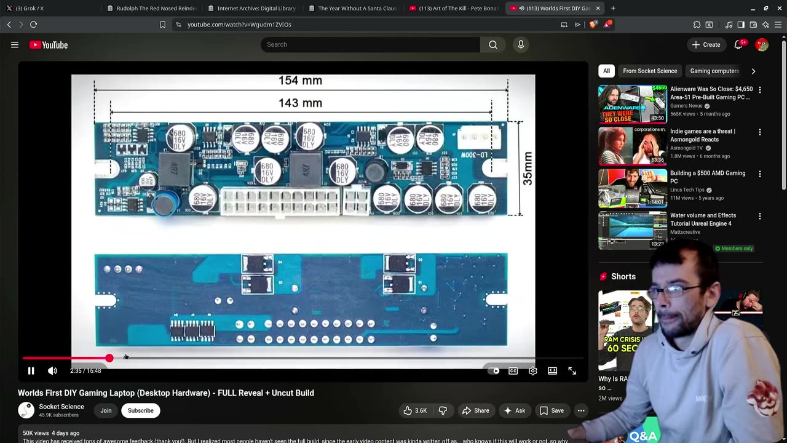Open the Alienware Was So Close video thumbnail
787x443 pixels.
pyautogui.click(x=633, y=104)
